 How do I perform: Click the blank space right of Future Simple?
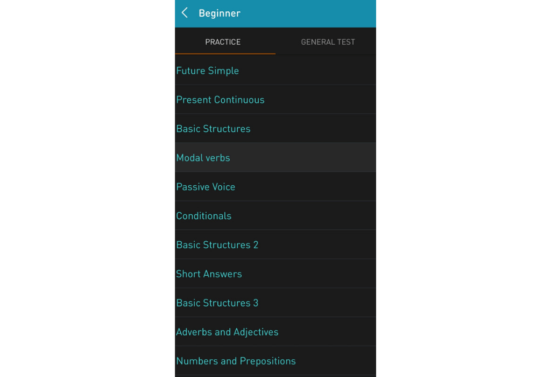[x=307, y=71]
